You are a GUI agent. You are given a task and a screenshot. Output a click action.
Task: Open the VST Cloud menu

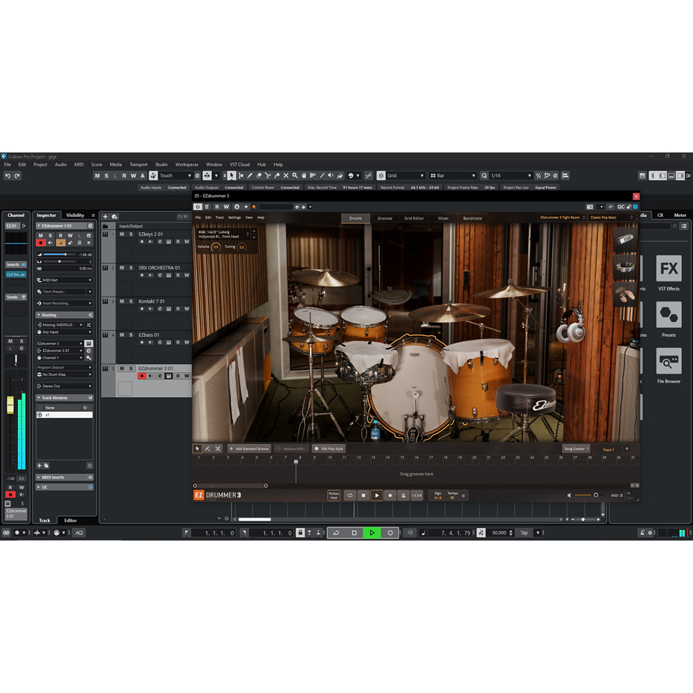(x=240, y=164)
